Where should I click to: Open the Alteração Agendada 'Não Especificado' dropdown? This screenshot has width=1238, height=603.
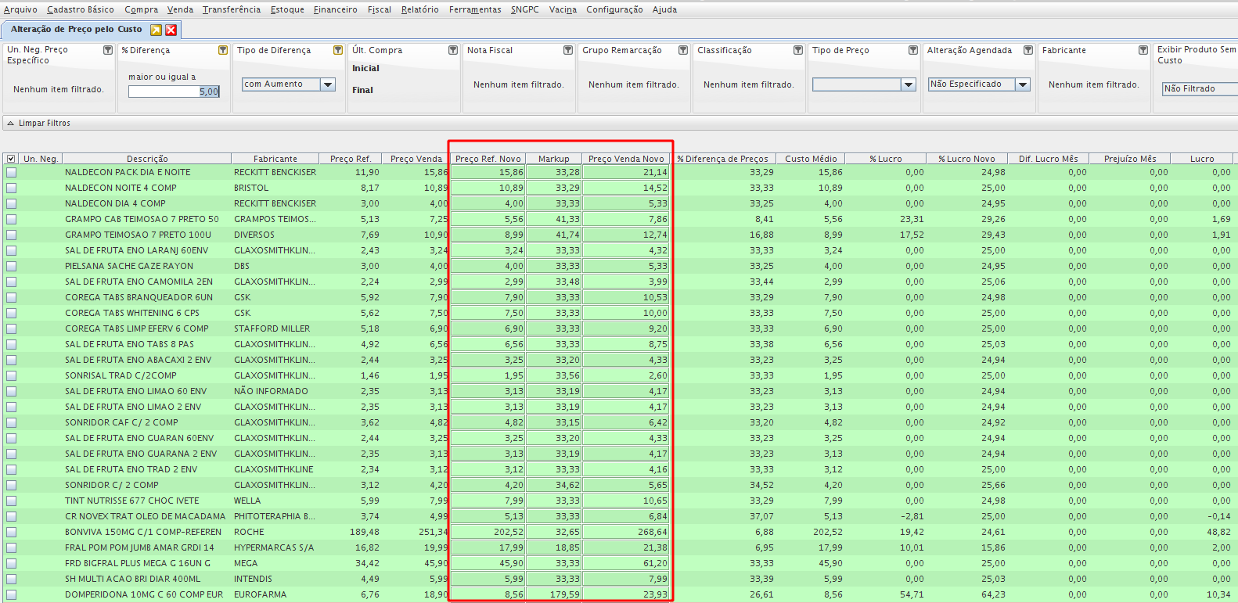[x=1022, y=84]
